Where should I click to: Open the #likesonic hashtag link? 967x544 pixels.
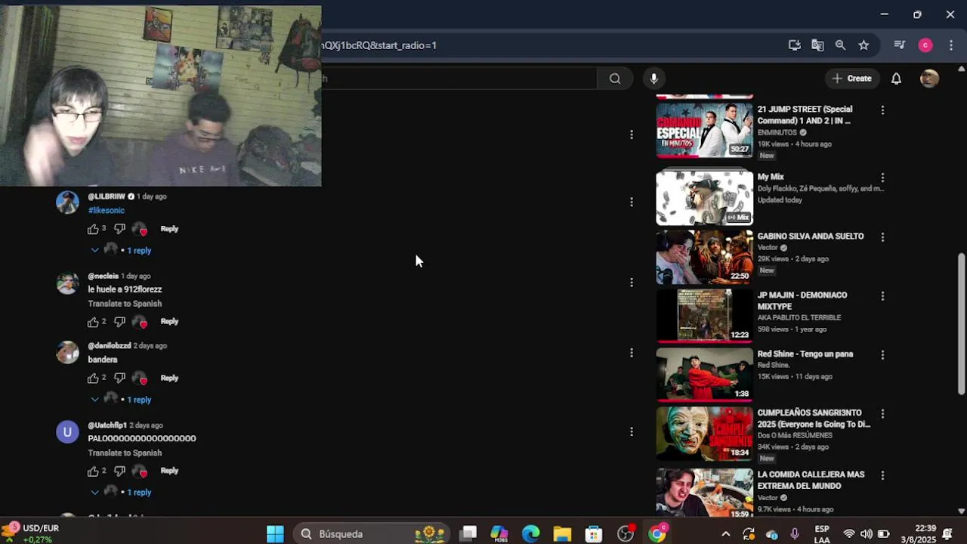tap(106, 211)
